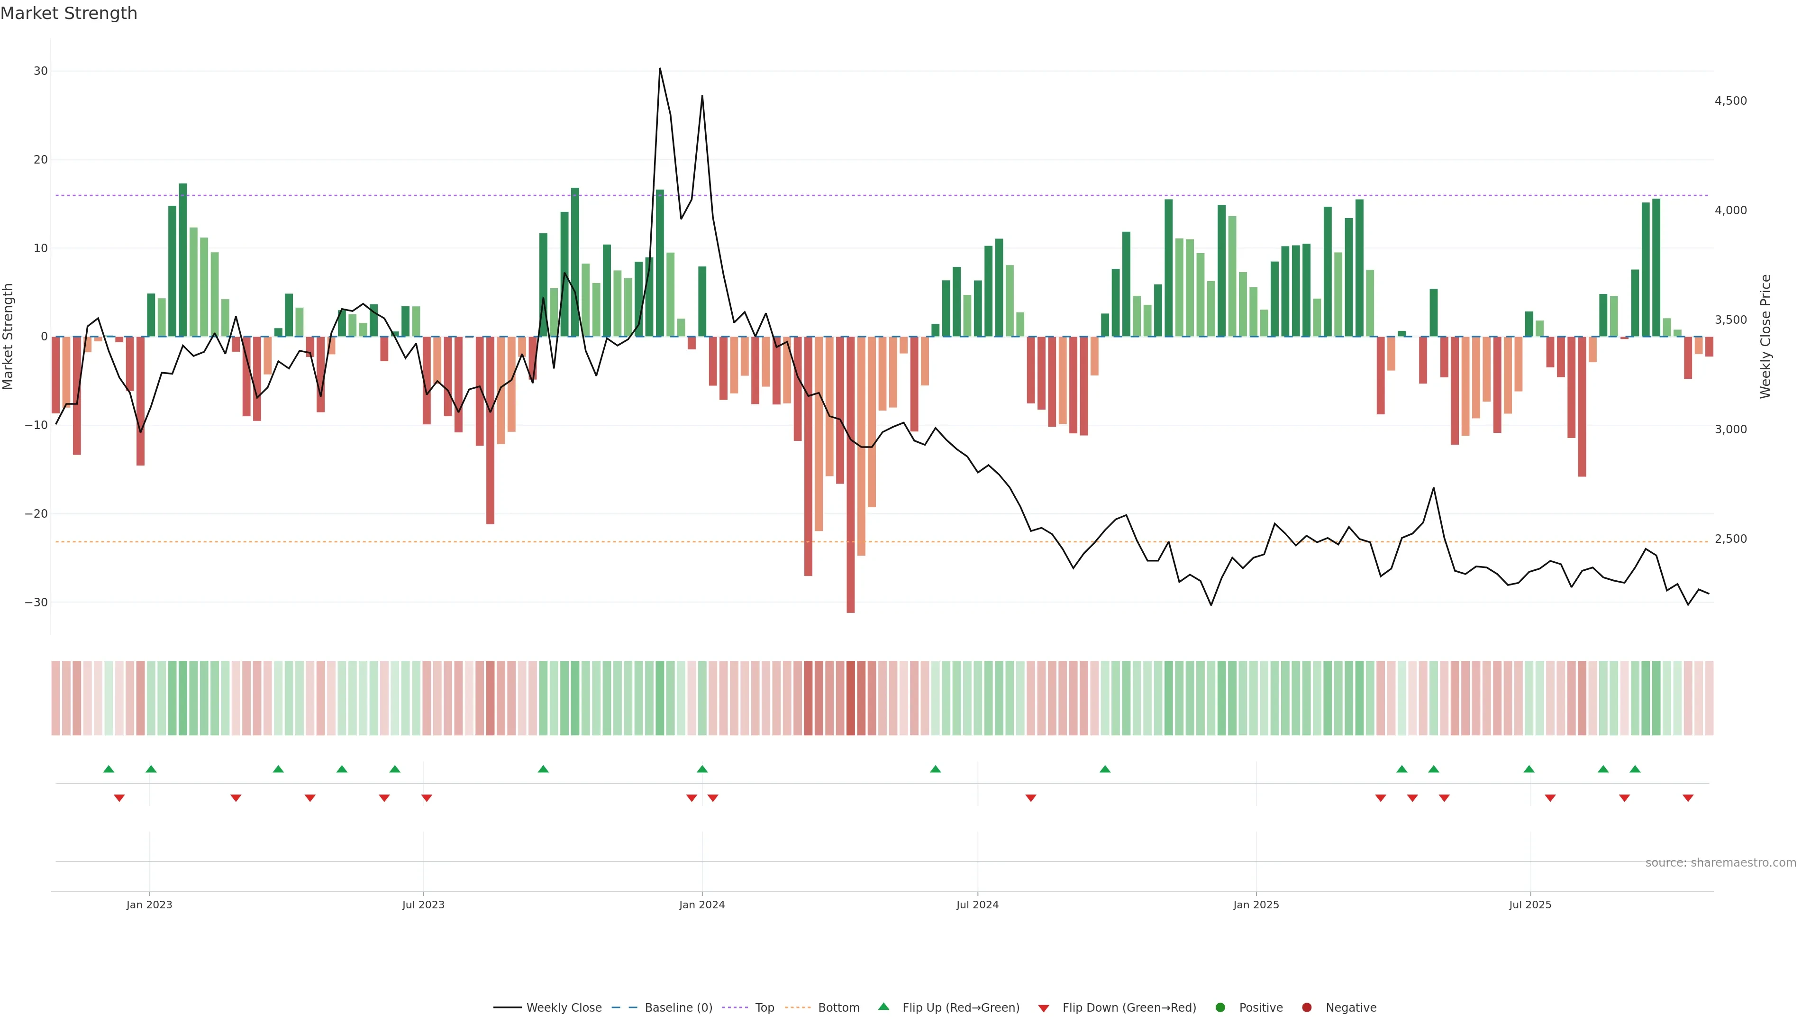The image size is (1820, 1024).
Task: Click the Weekly Close Price axis title
Action: click(1765, 337)
